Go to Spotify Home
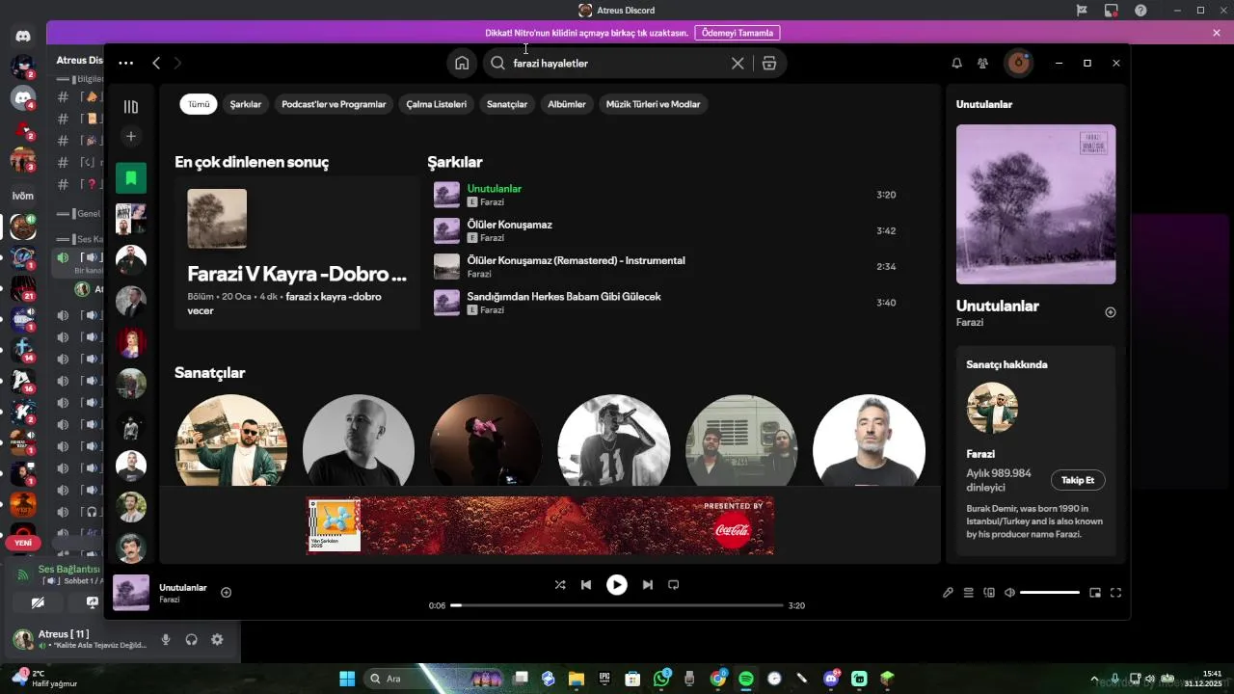This screenshot has height=694, width=1234. point(462,63)
